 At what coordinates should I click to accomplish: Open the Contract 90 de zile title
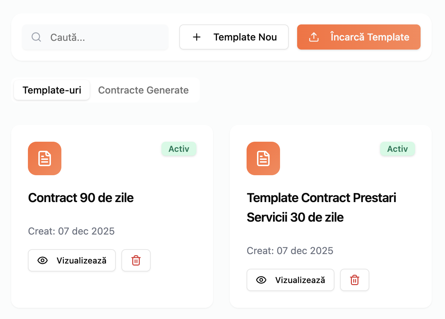[81, 198]
